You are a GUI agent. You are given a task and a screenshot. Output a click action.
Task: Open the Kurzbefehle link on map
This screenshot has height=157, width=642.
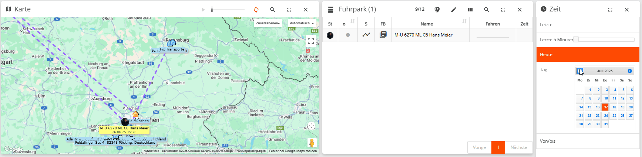pyautogui.click(x=151, y=151)
